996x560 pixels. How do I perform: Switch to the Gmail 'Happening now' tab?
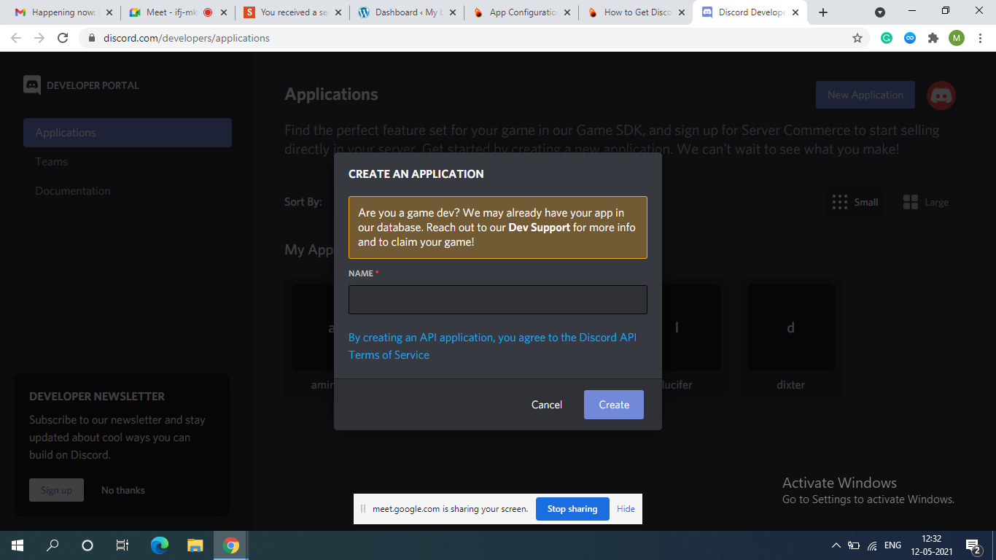(57, 12)
